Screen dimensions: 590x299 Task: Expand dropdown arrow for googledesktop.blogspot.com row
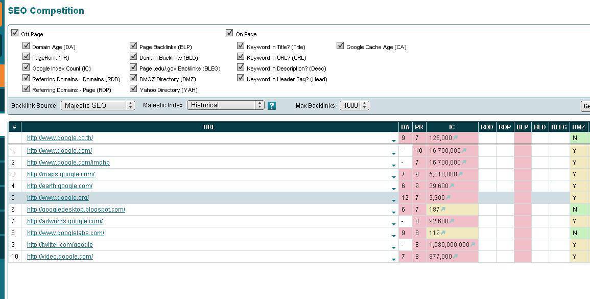(x=393, y=213)
